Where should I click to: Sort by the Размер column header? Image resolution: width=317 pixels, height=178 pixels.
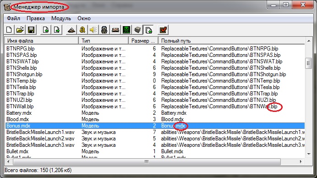click(x=143, y=41)
